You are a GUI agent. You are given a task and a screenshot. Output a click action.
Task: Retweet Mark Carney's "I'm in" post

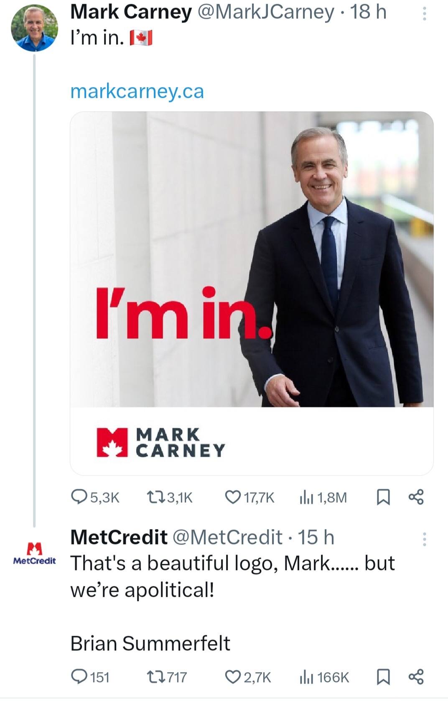tap(156, 497)
